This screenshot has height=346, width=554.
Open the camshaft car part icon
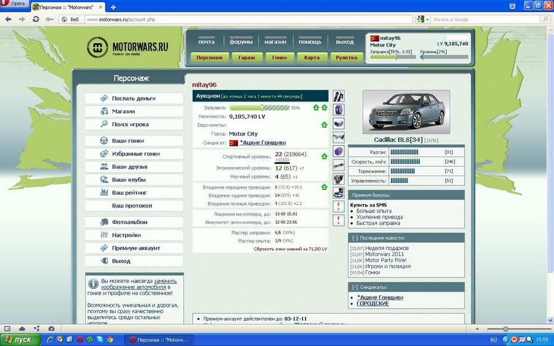pos(338,165)
